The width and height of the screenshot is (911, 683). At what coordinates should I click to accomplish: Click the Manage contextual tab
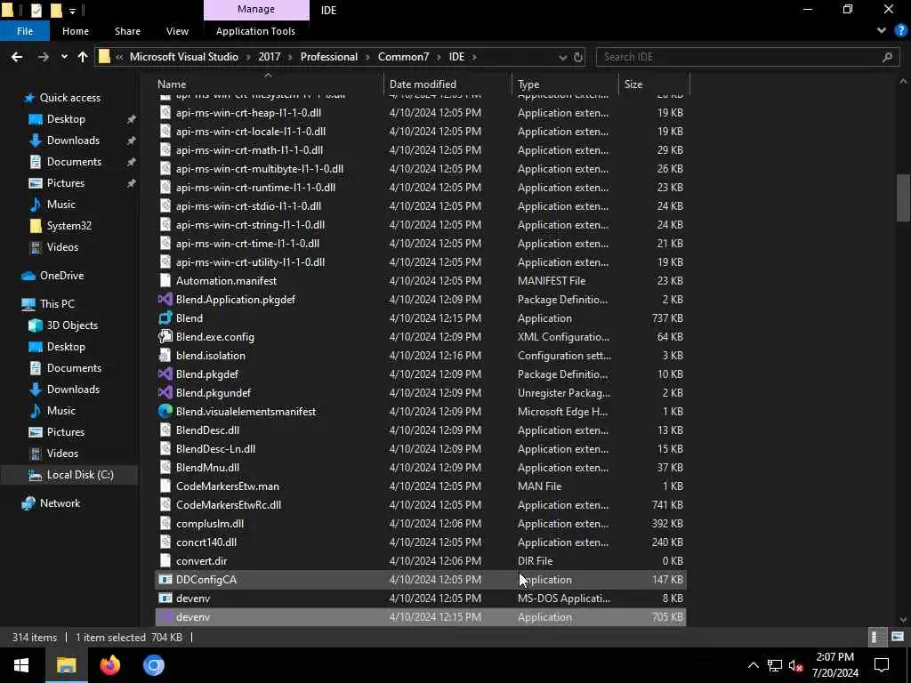click(x=256, y=9)
